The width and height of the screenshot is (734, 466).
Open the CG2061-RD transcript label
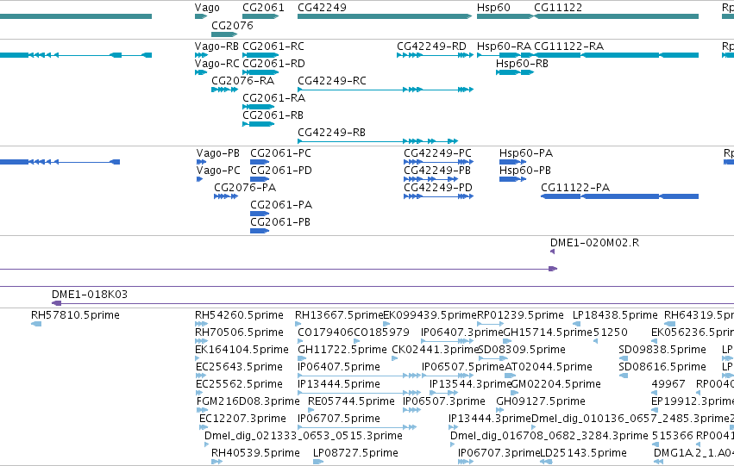[x=273, y=64]
